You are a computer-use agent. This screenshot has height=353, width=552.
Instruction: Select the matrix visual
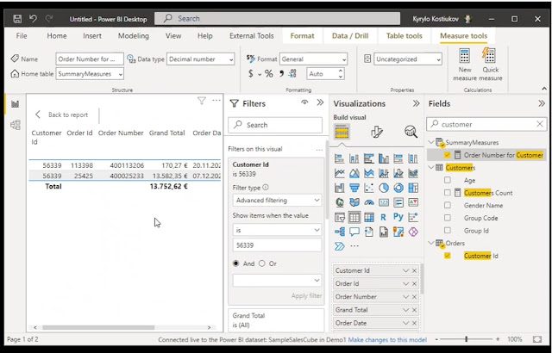369,218
